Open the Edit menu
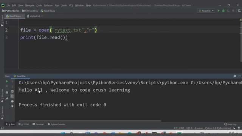Screen dimensions: 242x136 tap(14, 5)
